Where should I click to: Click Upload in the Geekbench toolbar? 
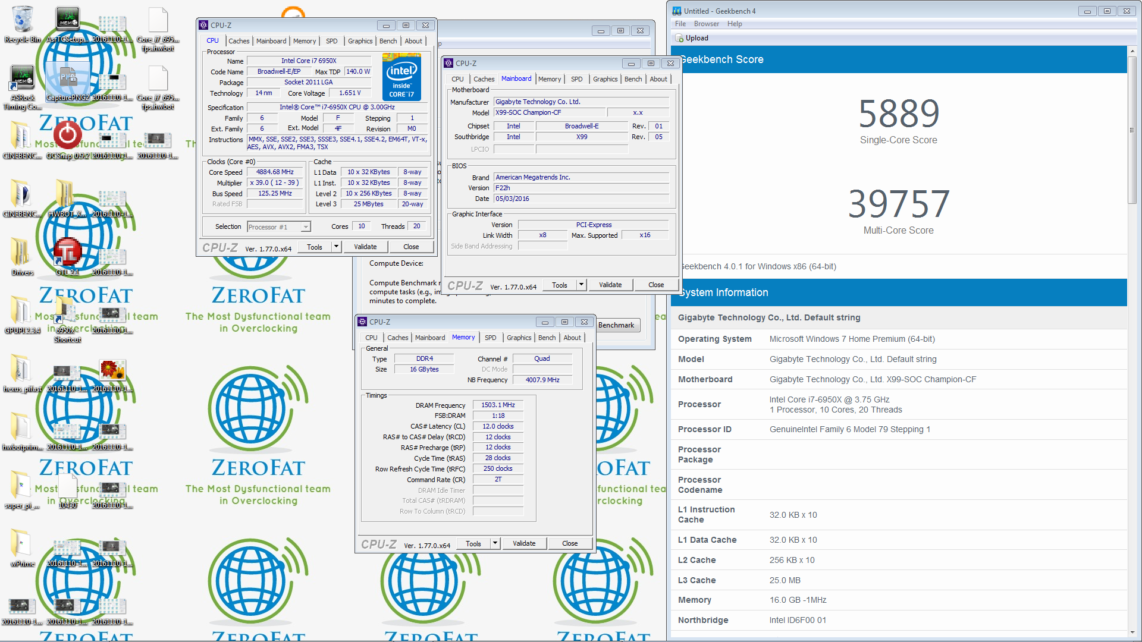692,38
